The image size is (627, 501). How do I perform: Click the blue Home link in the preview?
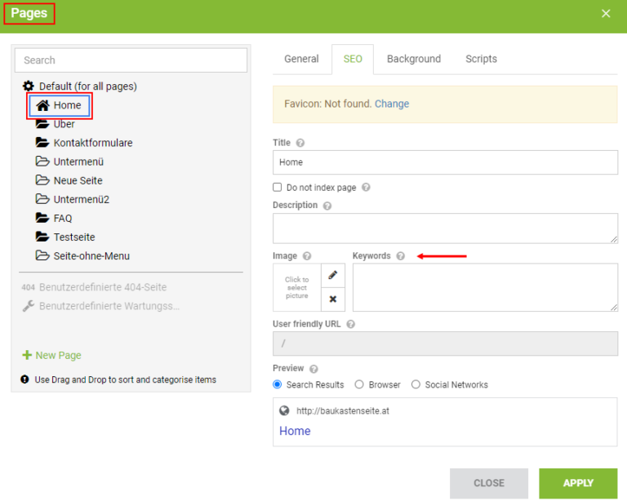[295, 431]
